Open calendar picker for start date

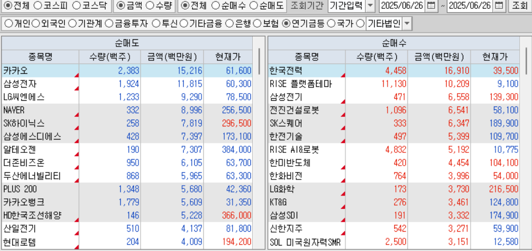431,6
